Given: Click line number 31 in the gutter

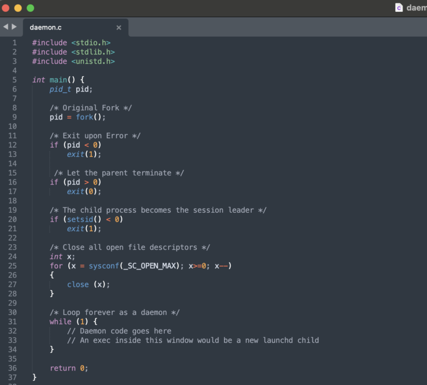Looking at the screenshot, I should pyautogui.click(x=12, y=322).
